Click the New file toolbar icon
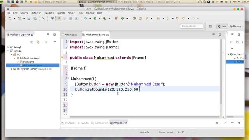The height and width of the screenshot is (140, 249). (10, 19)
